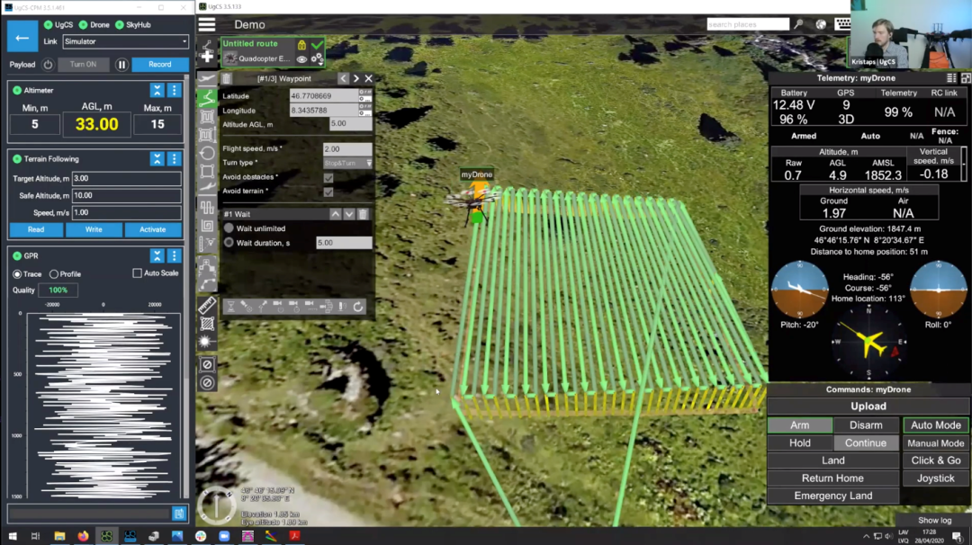Open the Altimeter three-dot options menu
This screenshot has height=545, width=972.
[175, 91]
